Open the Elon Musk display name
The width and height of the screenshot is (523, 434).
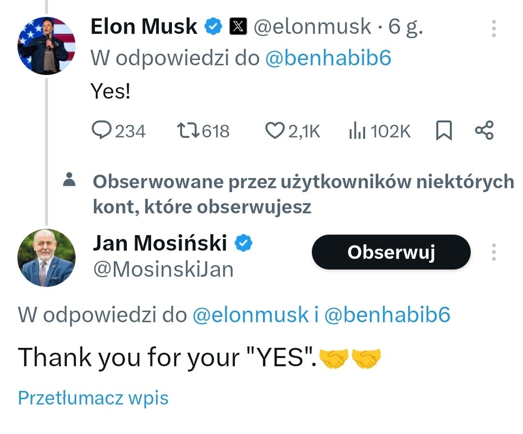tap(144, 27)
